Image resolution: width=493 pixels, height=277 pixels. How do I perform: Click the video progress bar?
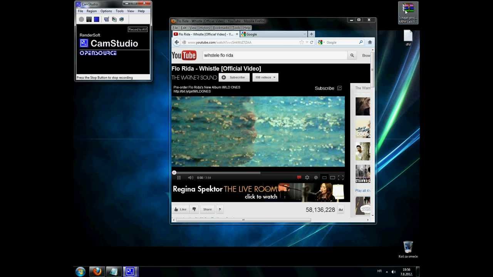[258, 173]
